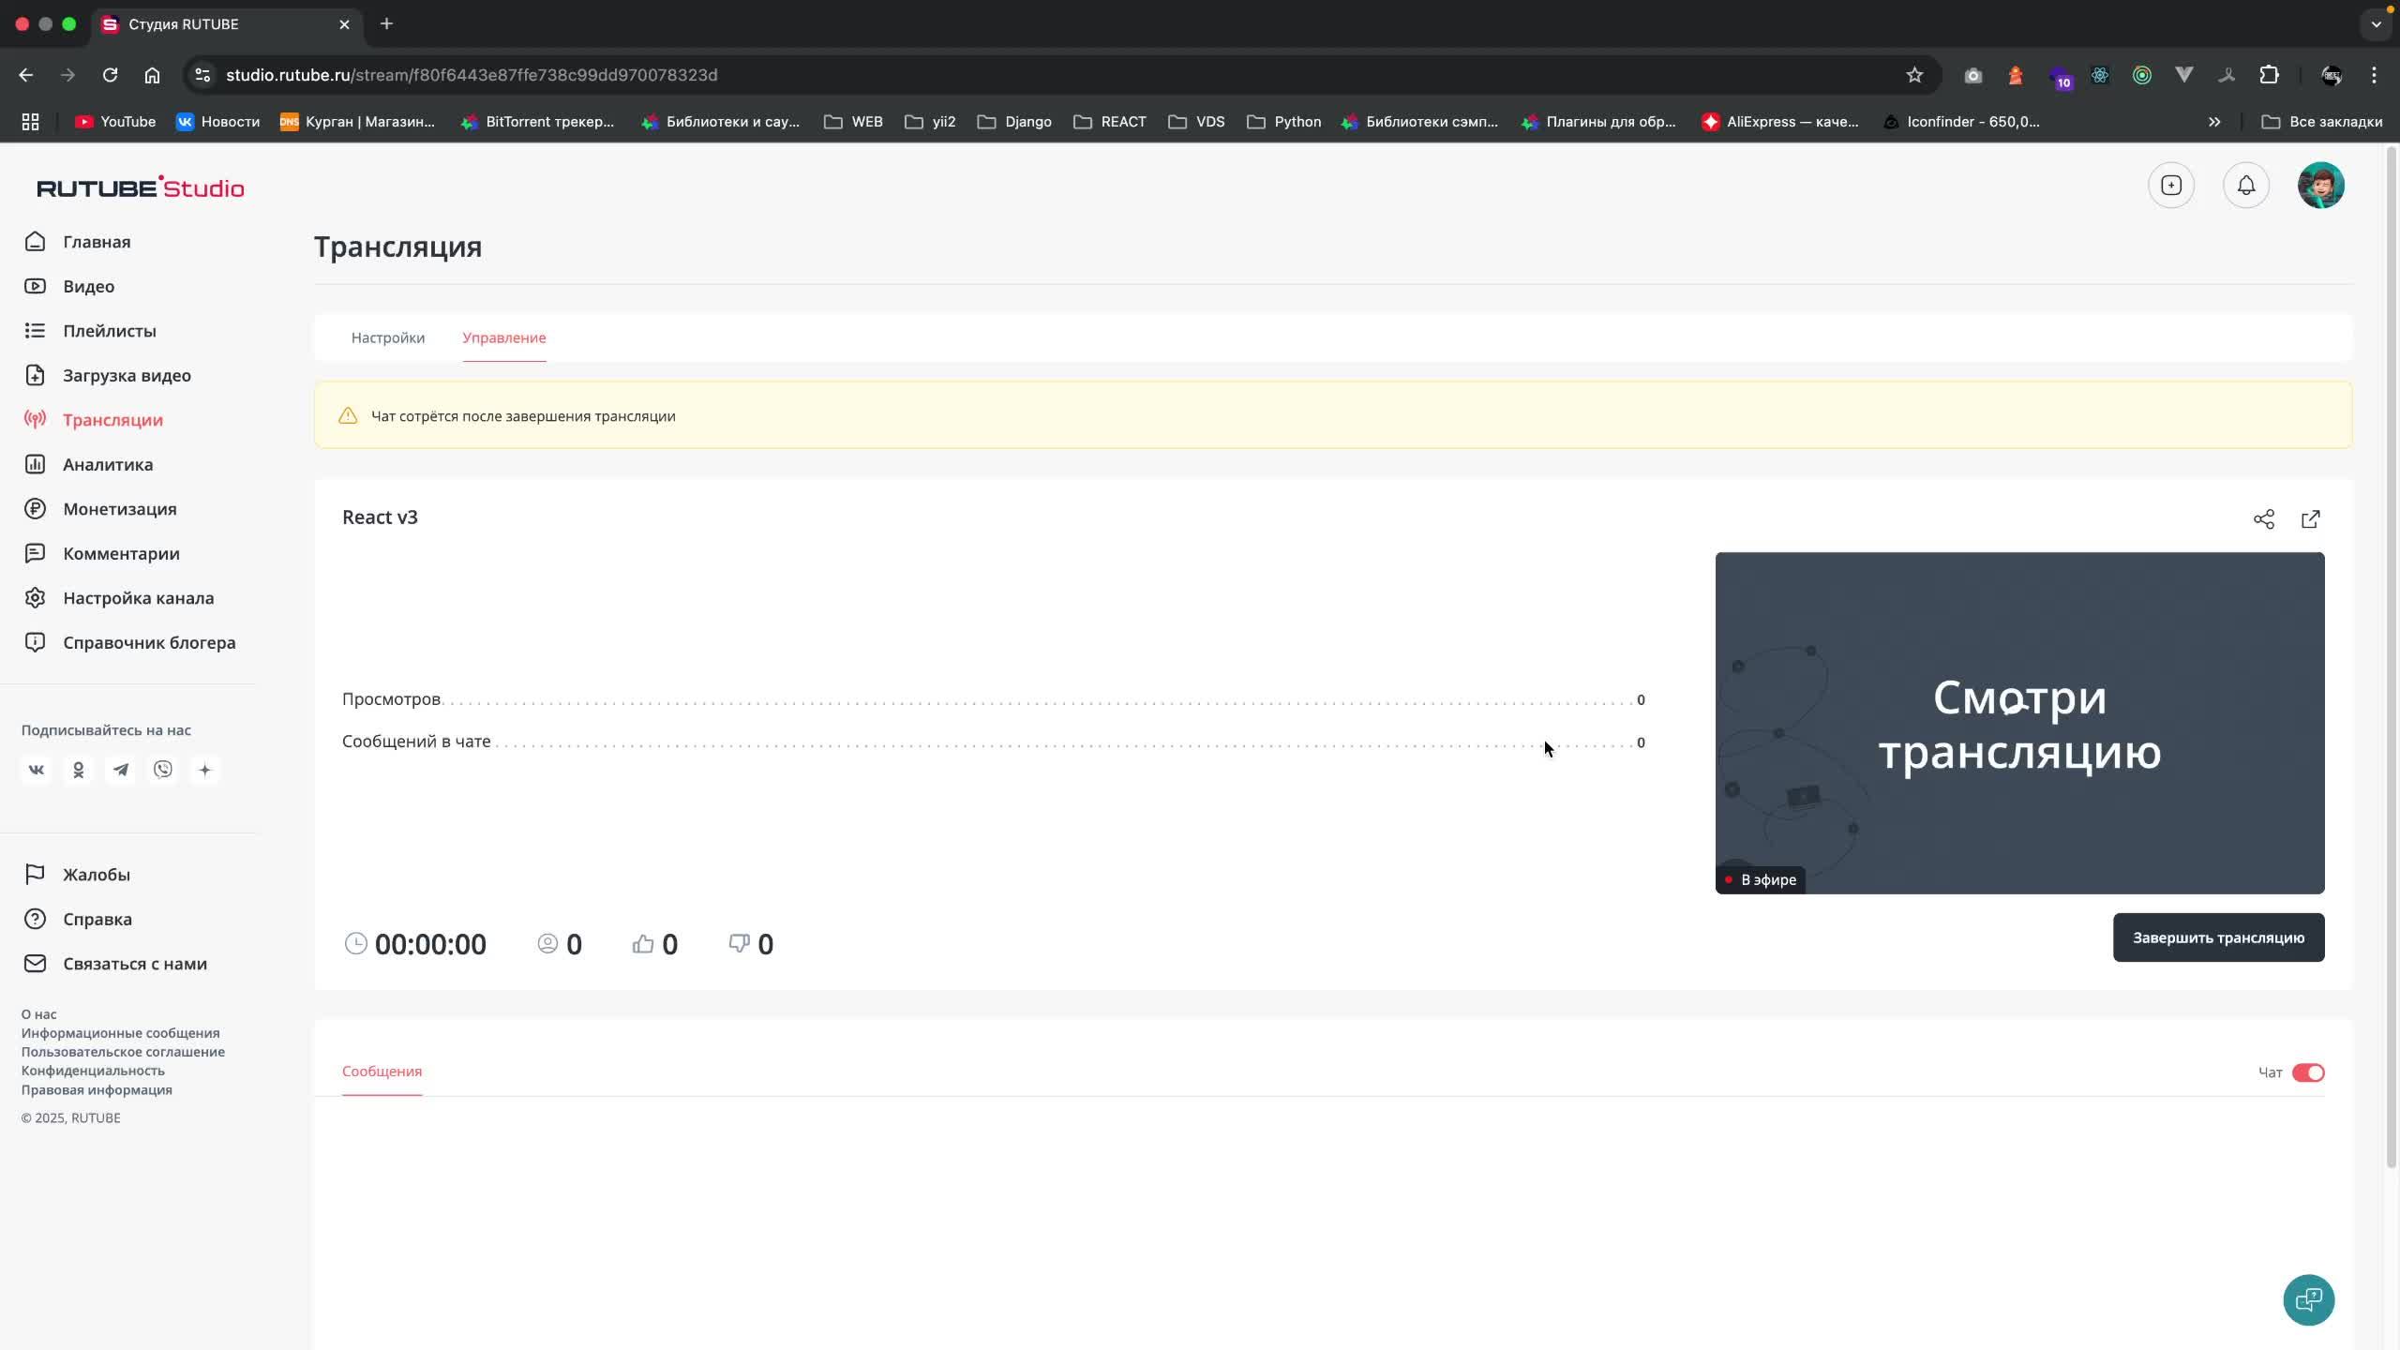The image size is (2400, 1350).
Task: Click Справочник блогера sidebar link
Action: coord(148,641)
